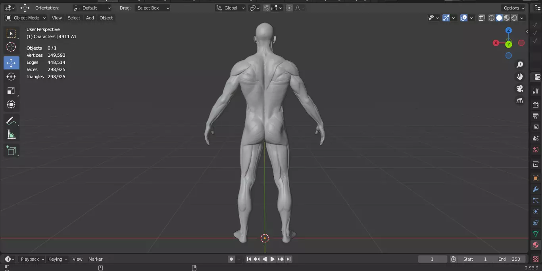This screenshot has height=271, width=542.
Task: Activate the Transform tool
Action: pyautogui.click(x=11, y=104)
